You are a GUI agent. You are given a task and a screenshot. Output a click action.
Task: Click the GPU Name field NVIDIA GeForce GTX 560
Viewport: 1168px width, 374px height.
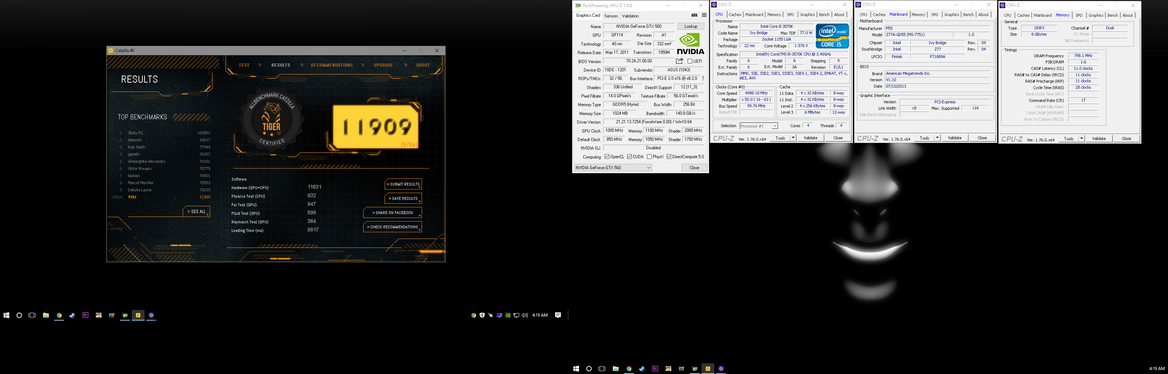pyautogui.click(x=638, y=26)
